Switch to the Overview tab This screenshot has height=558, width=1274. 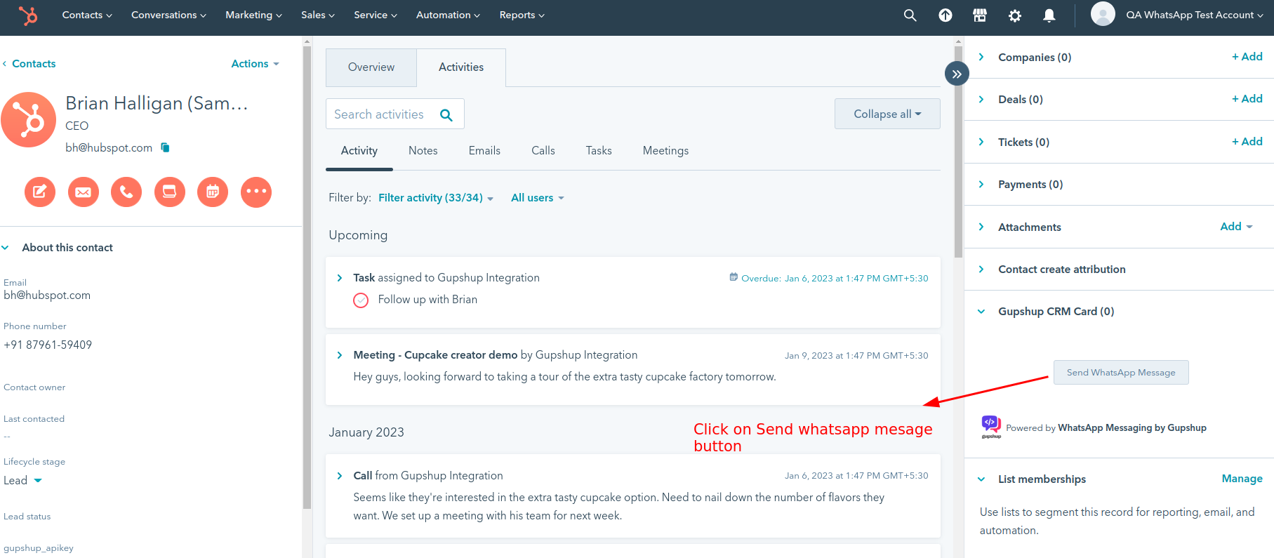pos(371,67)
